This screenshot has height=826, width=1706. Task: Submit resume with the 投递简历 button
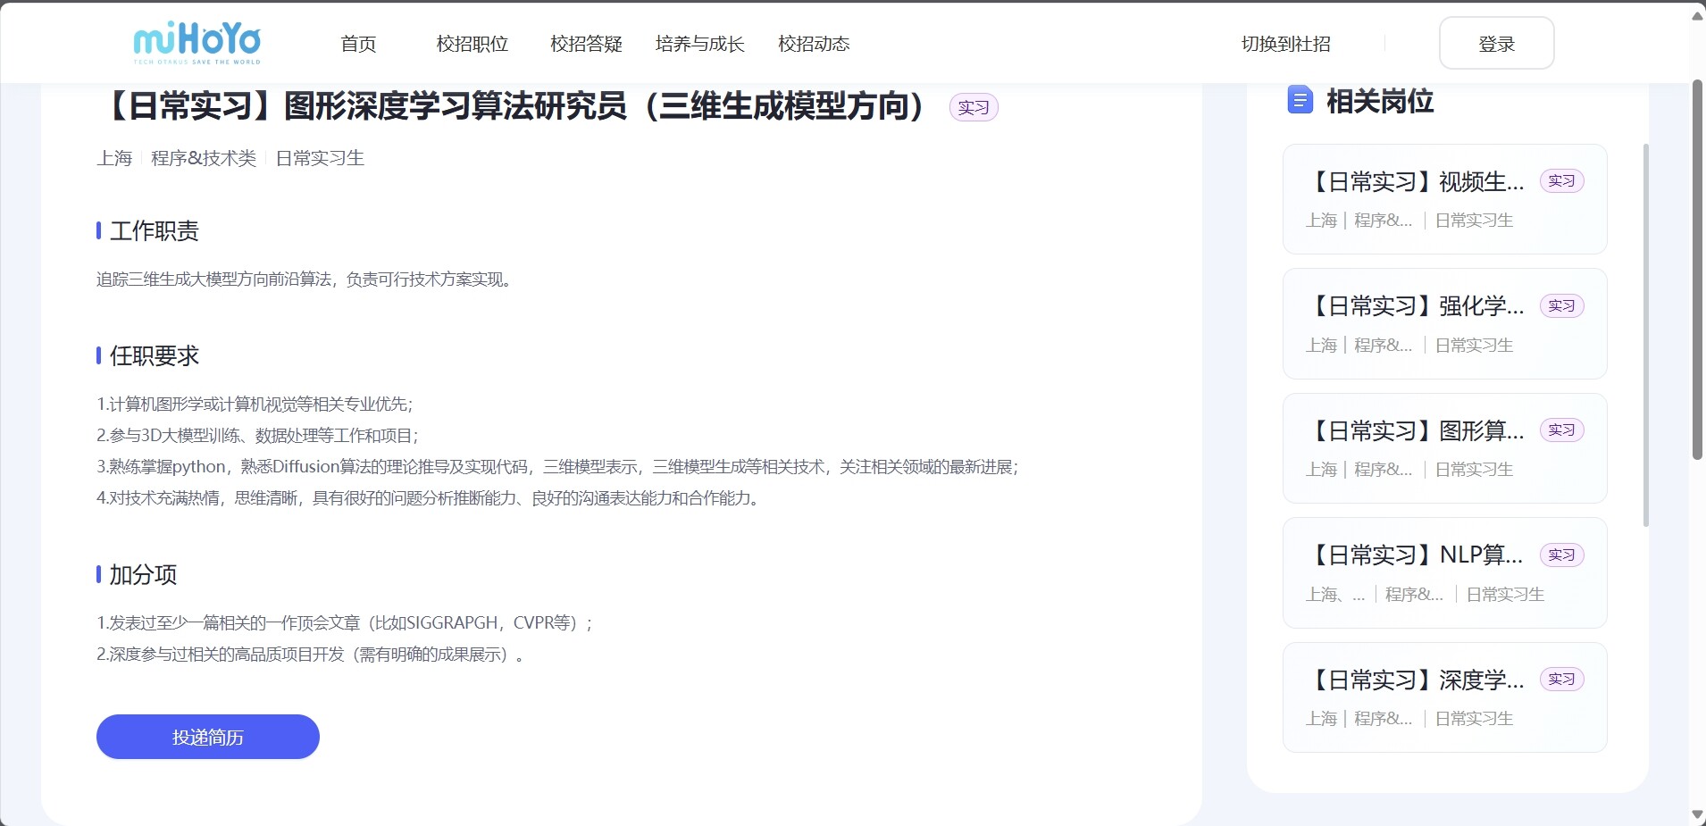207,737
